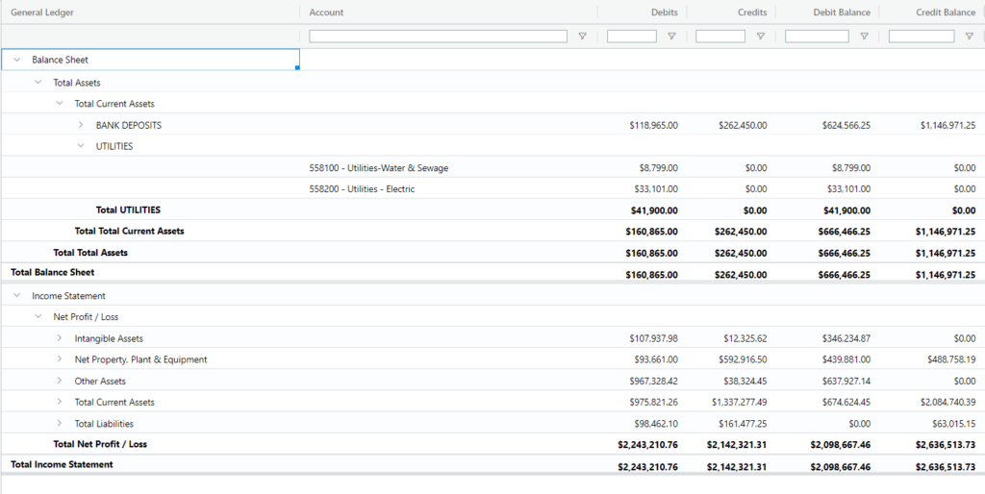The width and height of the screenshot is (985, 494).
Task: Click the $2,084,740.39 credit balance cell
Action: [x=947, y=403]
